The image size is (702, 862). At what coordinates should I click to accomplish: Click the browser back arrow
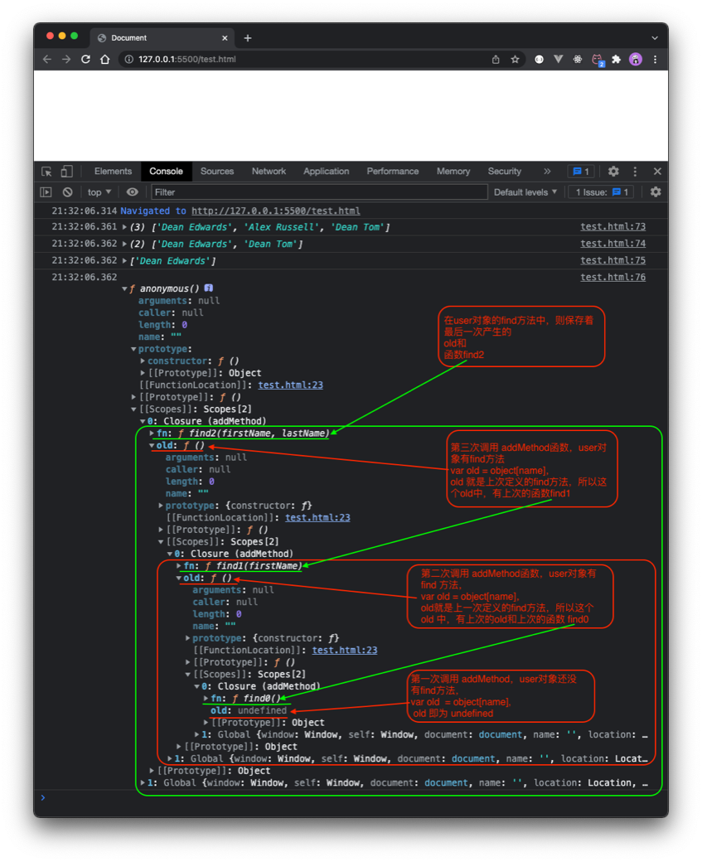pyautogui.click(x=47, y=60)
